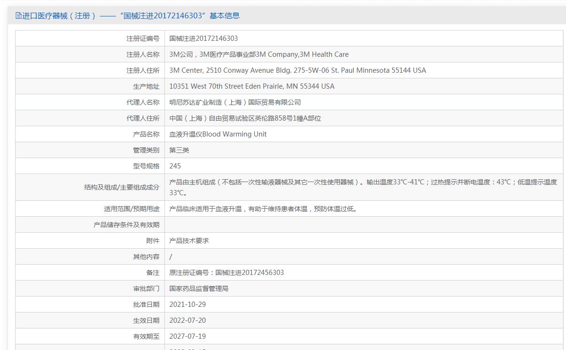Select the 备注 label
566x350 pixels.
(153, 273)
